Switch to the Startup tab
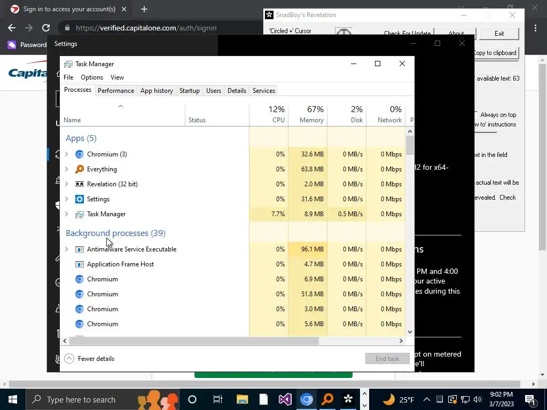 [190, 91]
